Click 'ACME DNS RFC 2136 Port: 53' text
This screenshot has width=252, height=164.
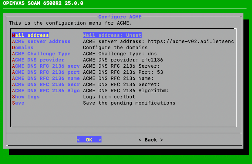click(x=123, y=72)
